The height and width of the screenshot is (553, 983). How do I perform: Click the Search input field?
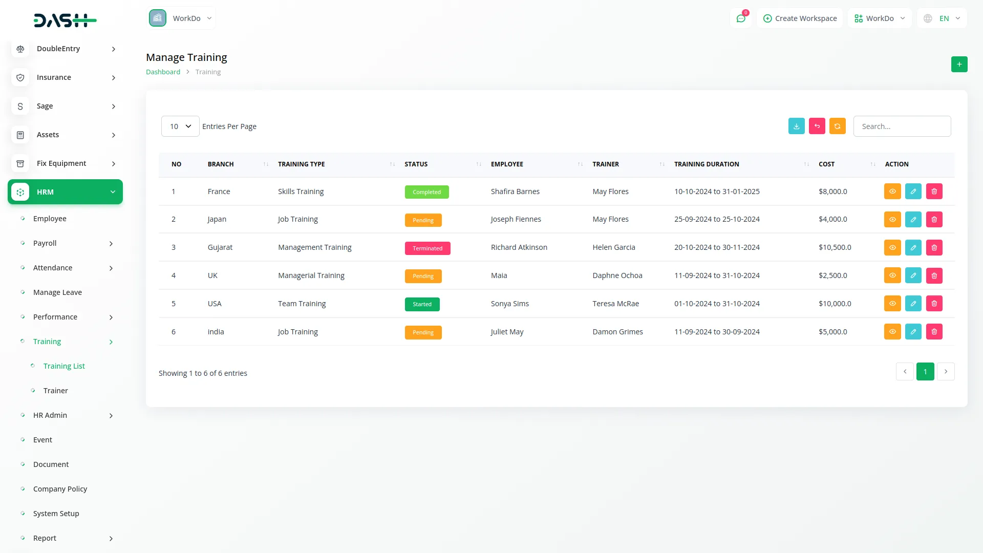(x=902, y=126)
